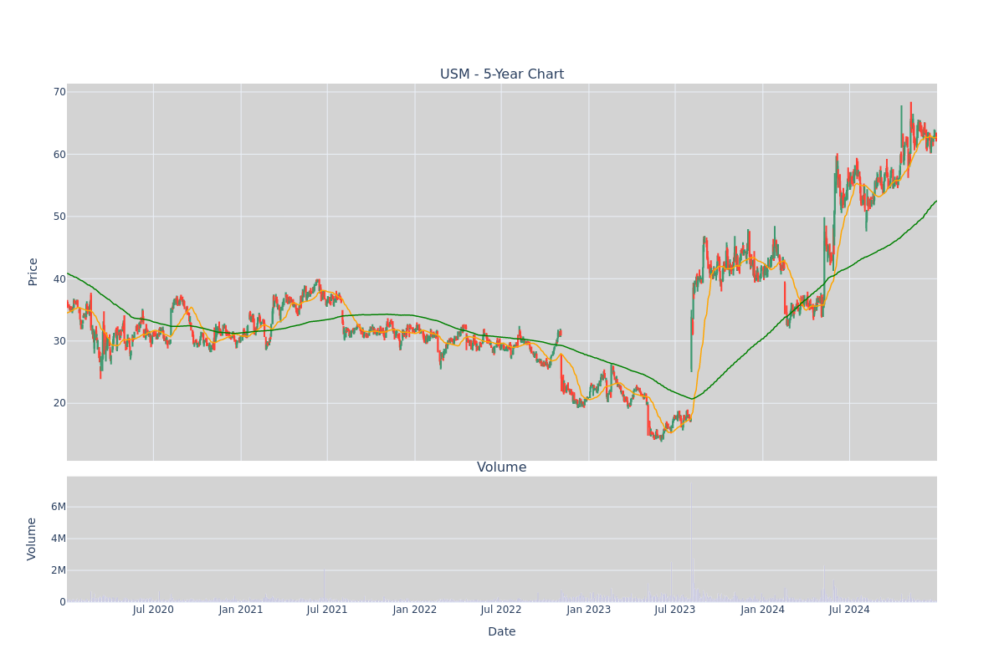Click the 'Jan 2021' date tick label

tap(241, 610)
